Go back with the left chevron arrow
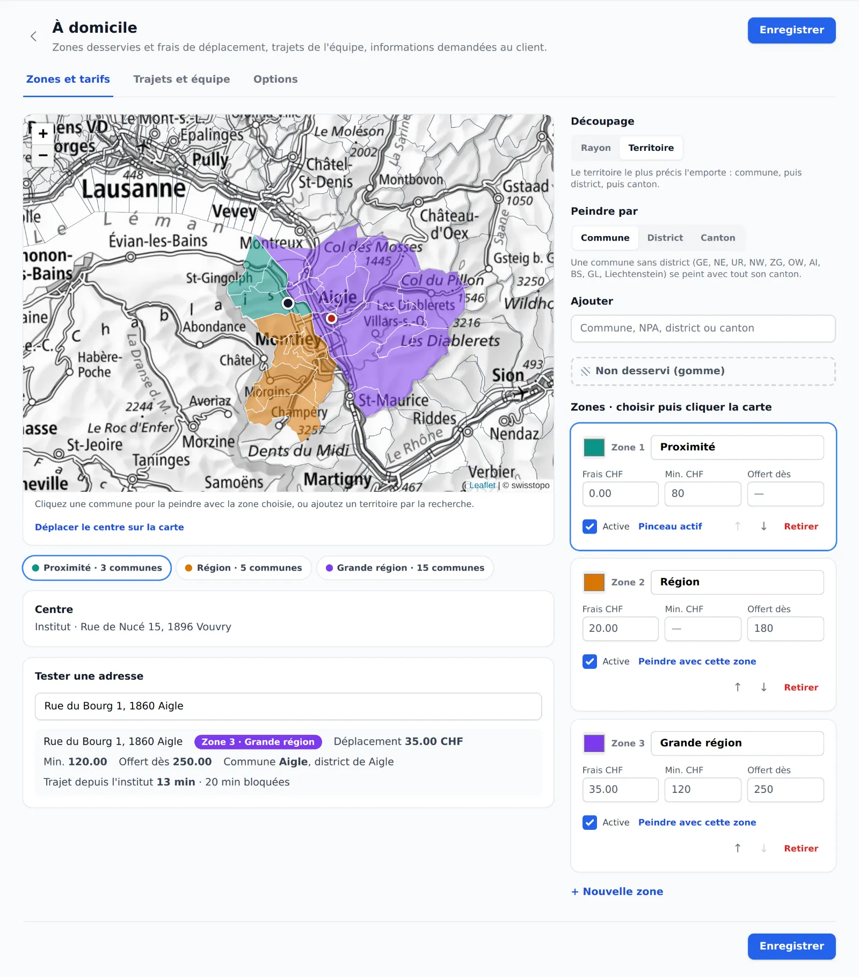Image resolution: width=859 pixels, height=977 pixels. click(x=34, y=37)
